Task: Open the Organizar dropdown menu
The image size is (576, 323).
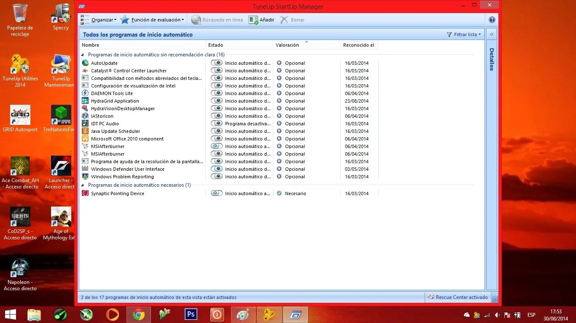Action: (x=98, y=20)
